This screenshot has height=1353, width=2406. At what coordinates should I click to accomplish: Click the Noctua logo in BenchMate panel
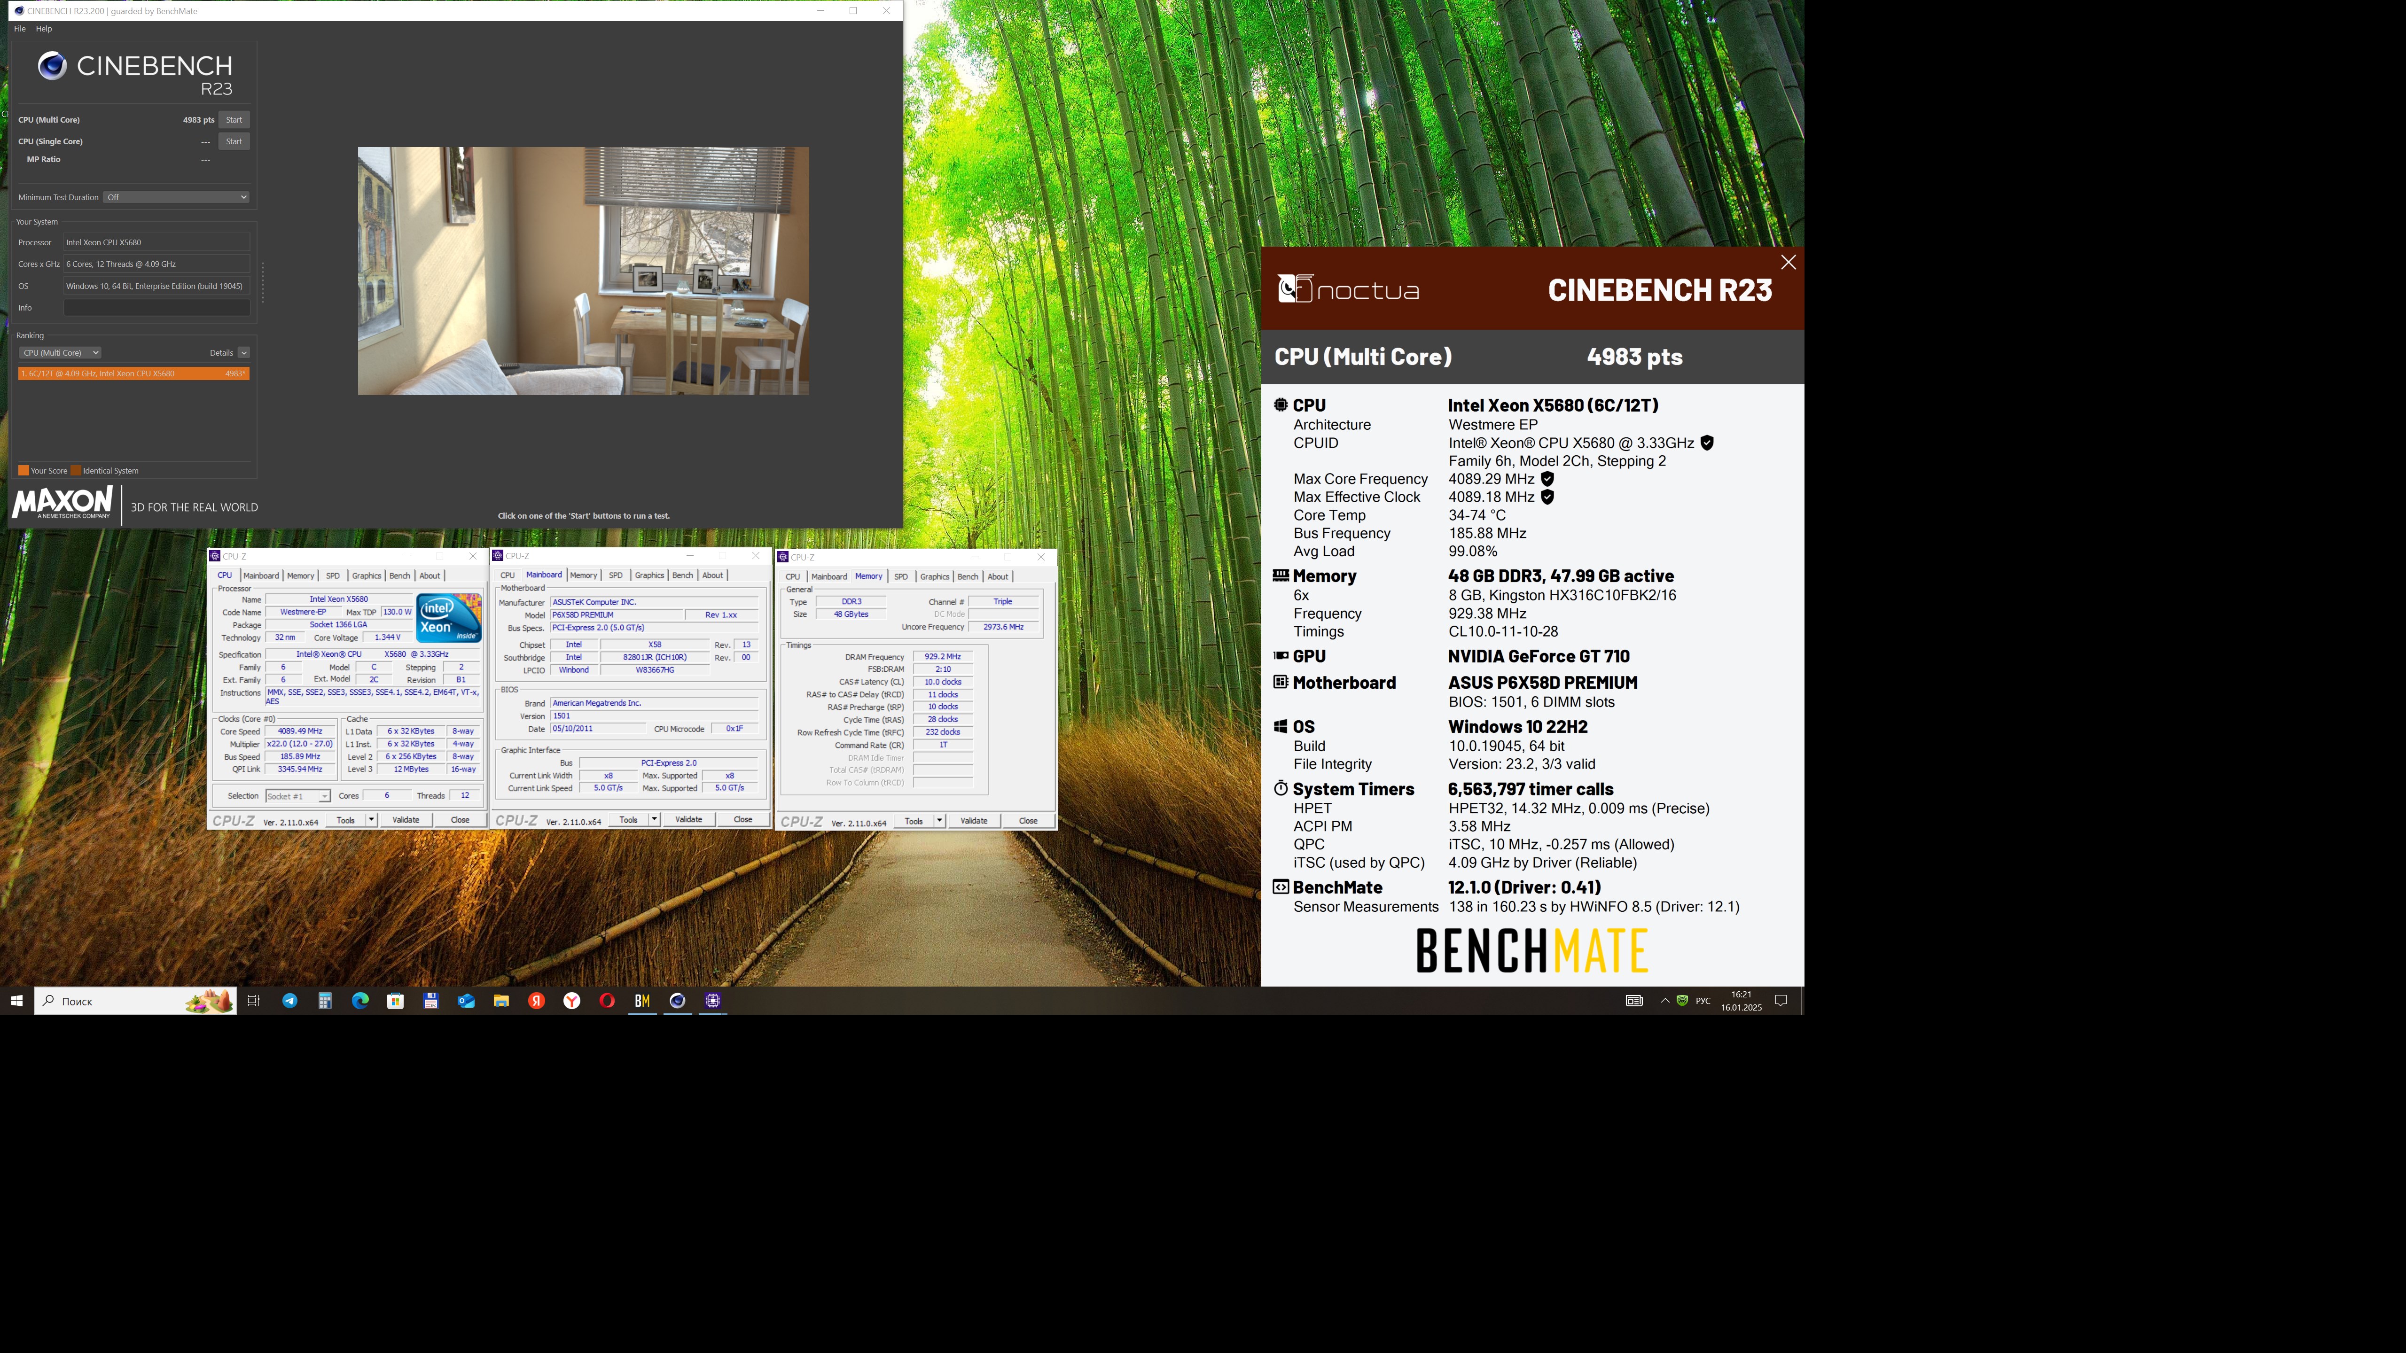coord(1349,289)
